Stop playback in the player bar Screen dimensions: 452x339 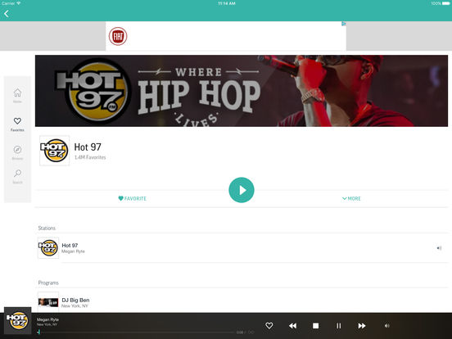(x=315, y=326)
